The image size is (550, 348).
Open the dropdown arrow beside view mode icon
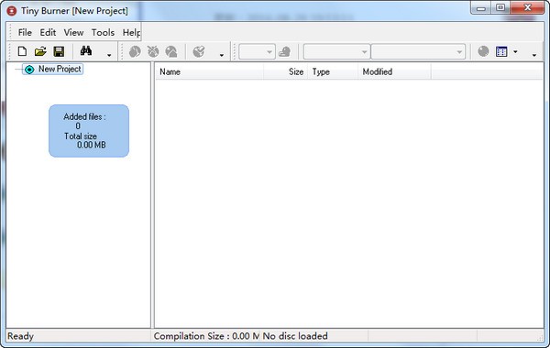point(515,52)
